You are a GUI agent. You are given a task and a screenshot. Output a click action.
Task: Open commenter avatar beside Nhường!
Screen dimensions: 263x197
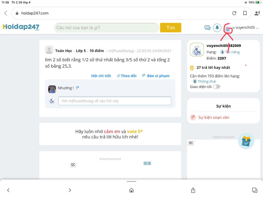click(52, 89)
